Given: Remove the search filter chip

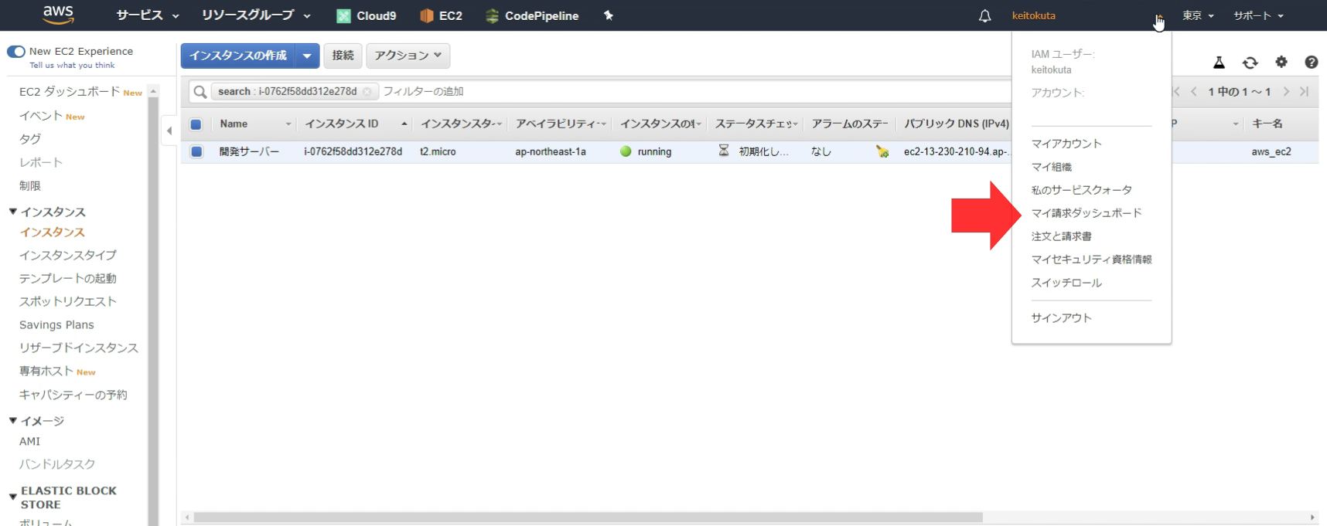Looking at the screenshot, I should click(367, 92).
